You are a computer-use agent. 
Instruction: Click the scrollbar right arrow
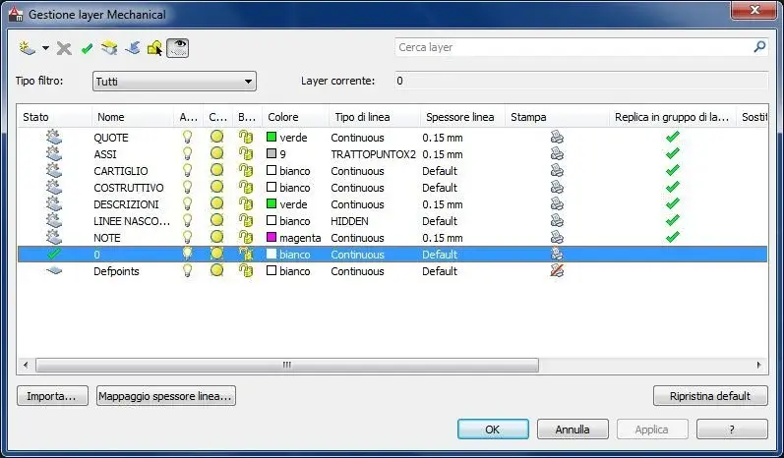click(759, 365)
